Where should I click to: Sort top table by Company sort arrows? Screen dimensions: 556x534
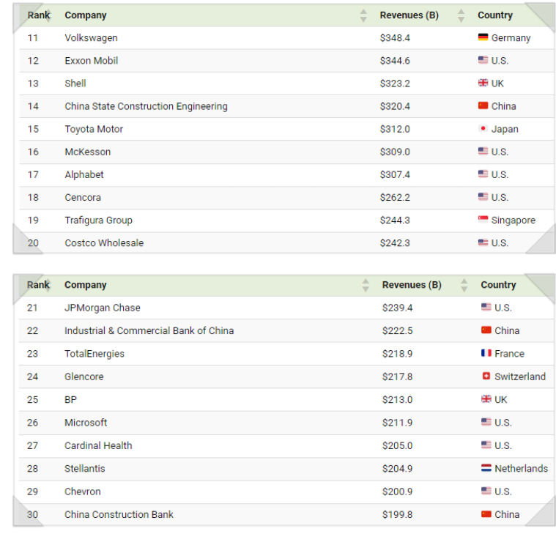click(363, 15)
